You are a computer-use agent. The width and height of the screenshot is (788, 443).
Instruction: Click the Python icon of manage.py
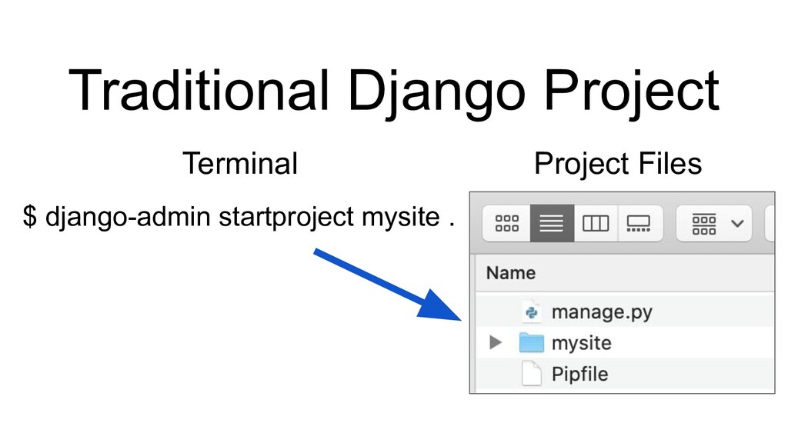click(x=531, y=312)
